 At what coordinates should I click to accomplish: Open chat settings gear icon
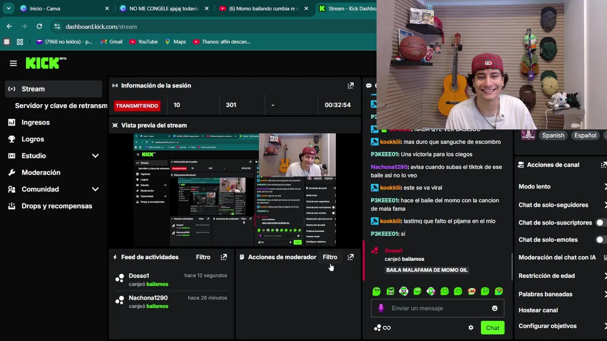pyautogui.click(x=471, y=328)
